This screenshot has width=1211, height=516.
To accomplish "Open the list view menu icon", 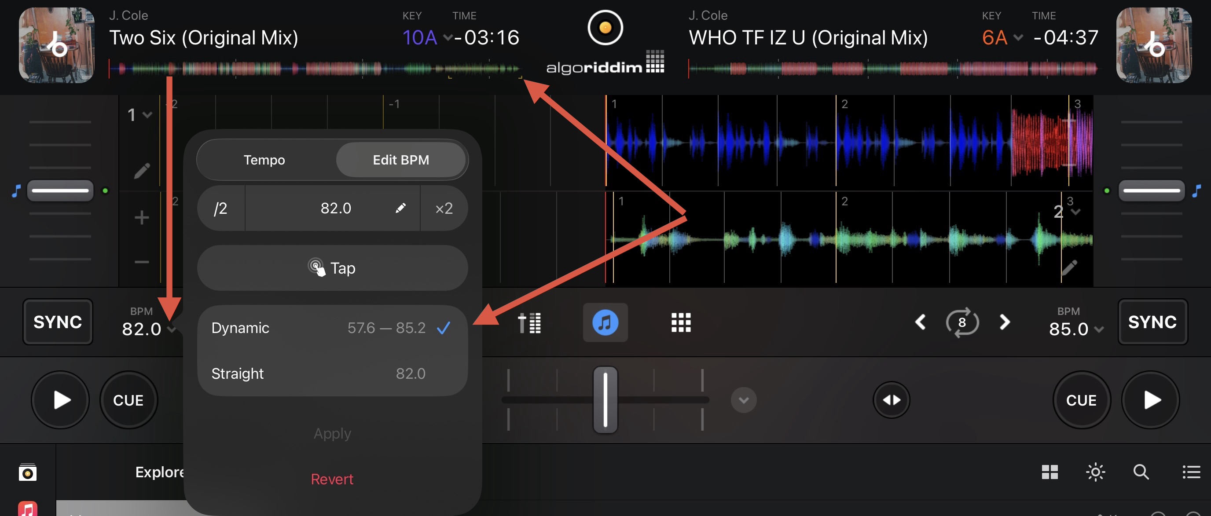I will pos(1191,472).
